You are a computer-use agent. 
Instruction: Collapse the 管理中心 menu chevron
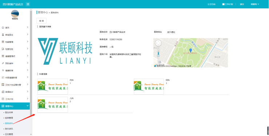click(28, 106)
